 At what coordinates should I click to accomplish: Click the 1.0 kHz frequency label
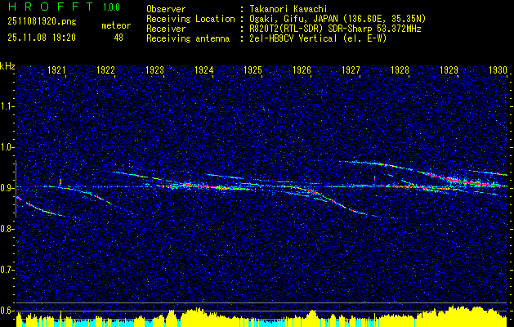coord(7,147)
